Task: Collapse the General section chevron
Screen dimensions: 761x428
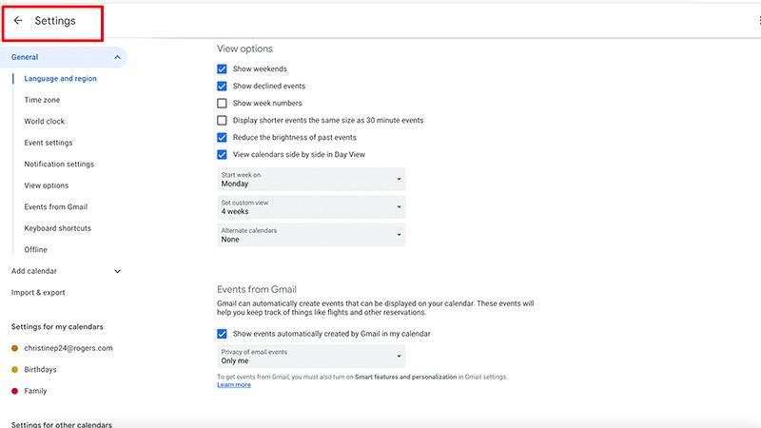Action: tap(117, 58)
